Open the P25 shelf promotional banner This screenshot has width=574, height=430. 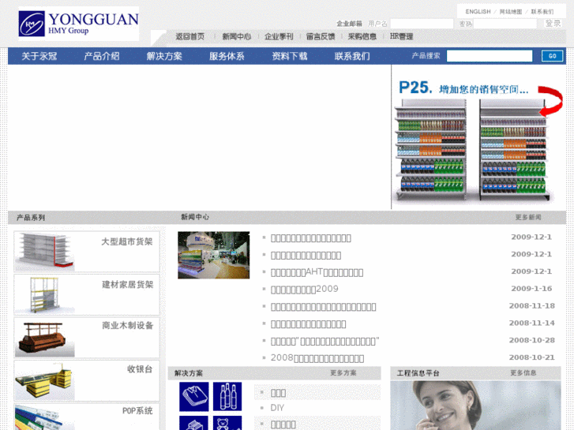point(478,137)
